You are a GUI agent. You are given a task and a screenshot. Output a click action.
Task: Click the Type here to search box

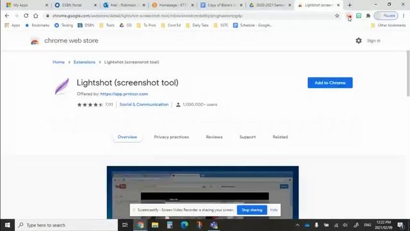67,225
